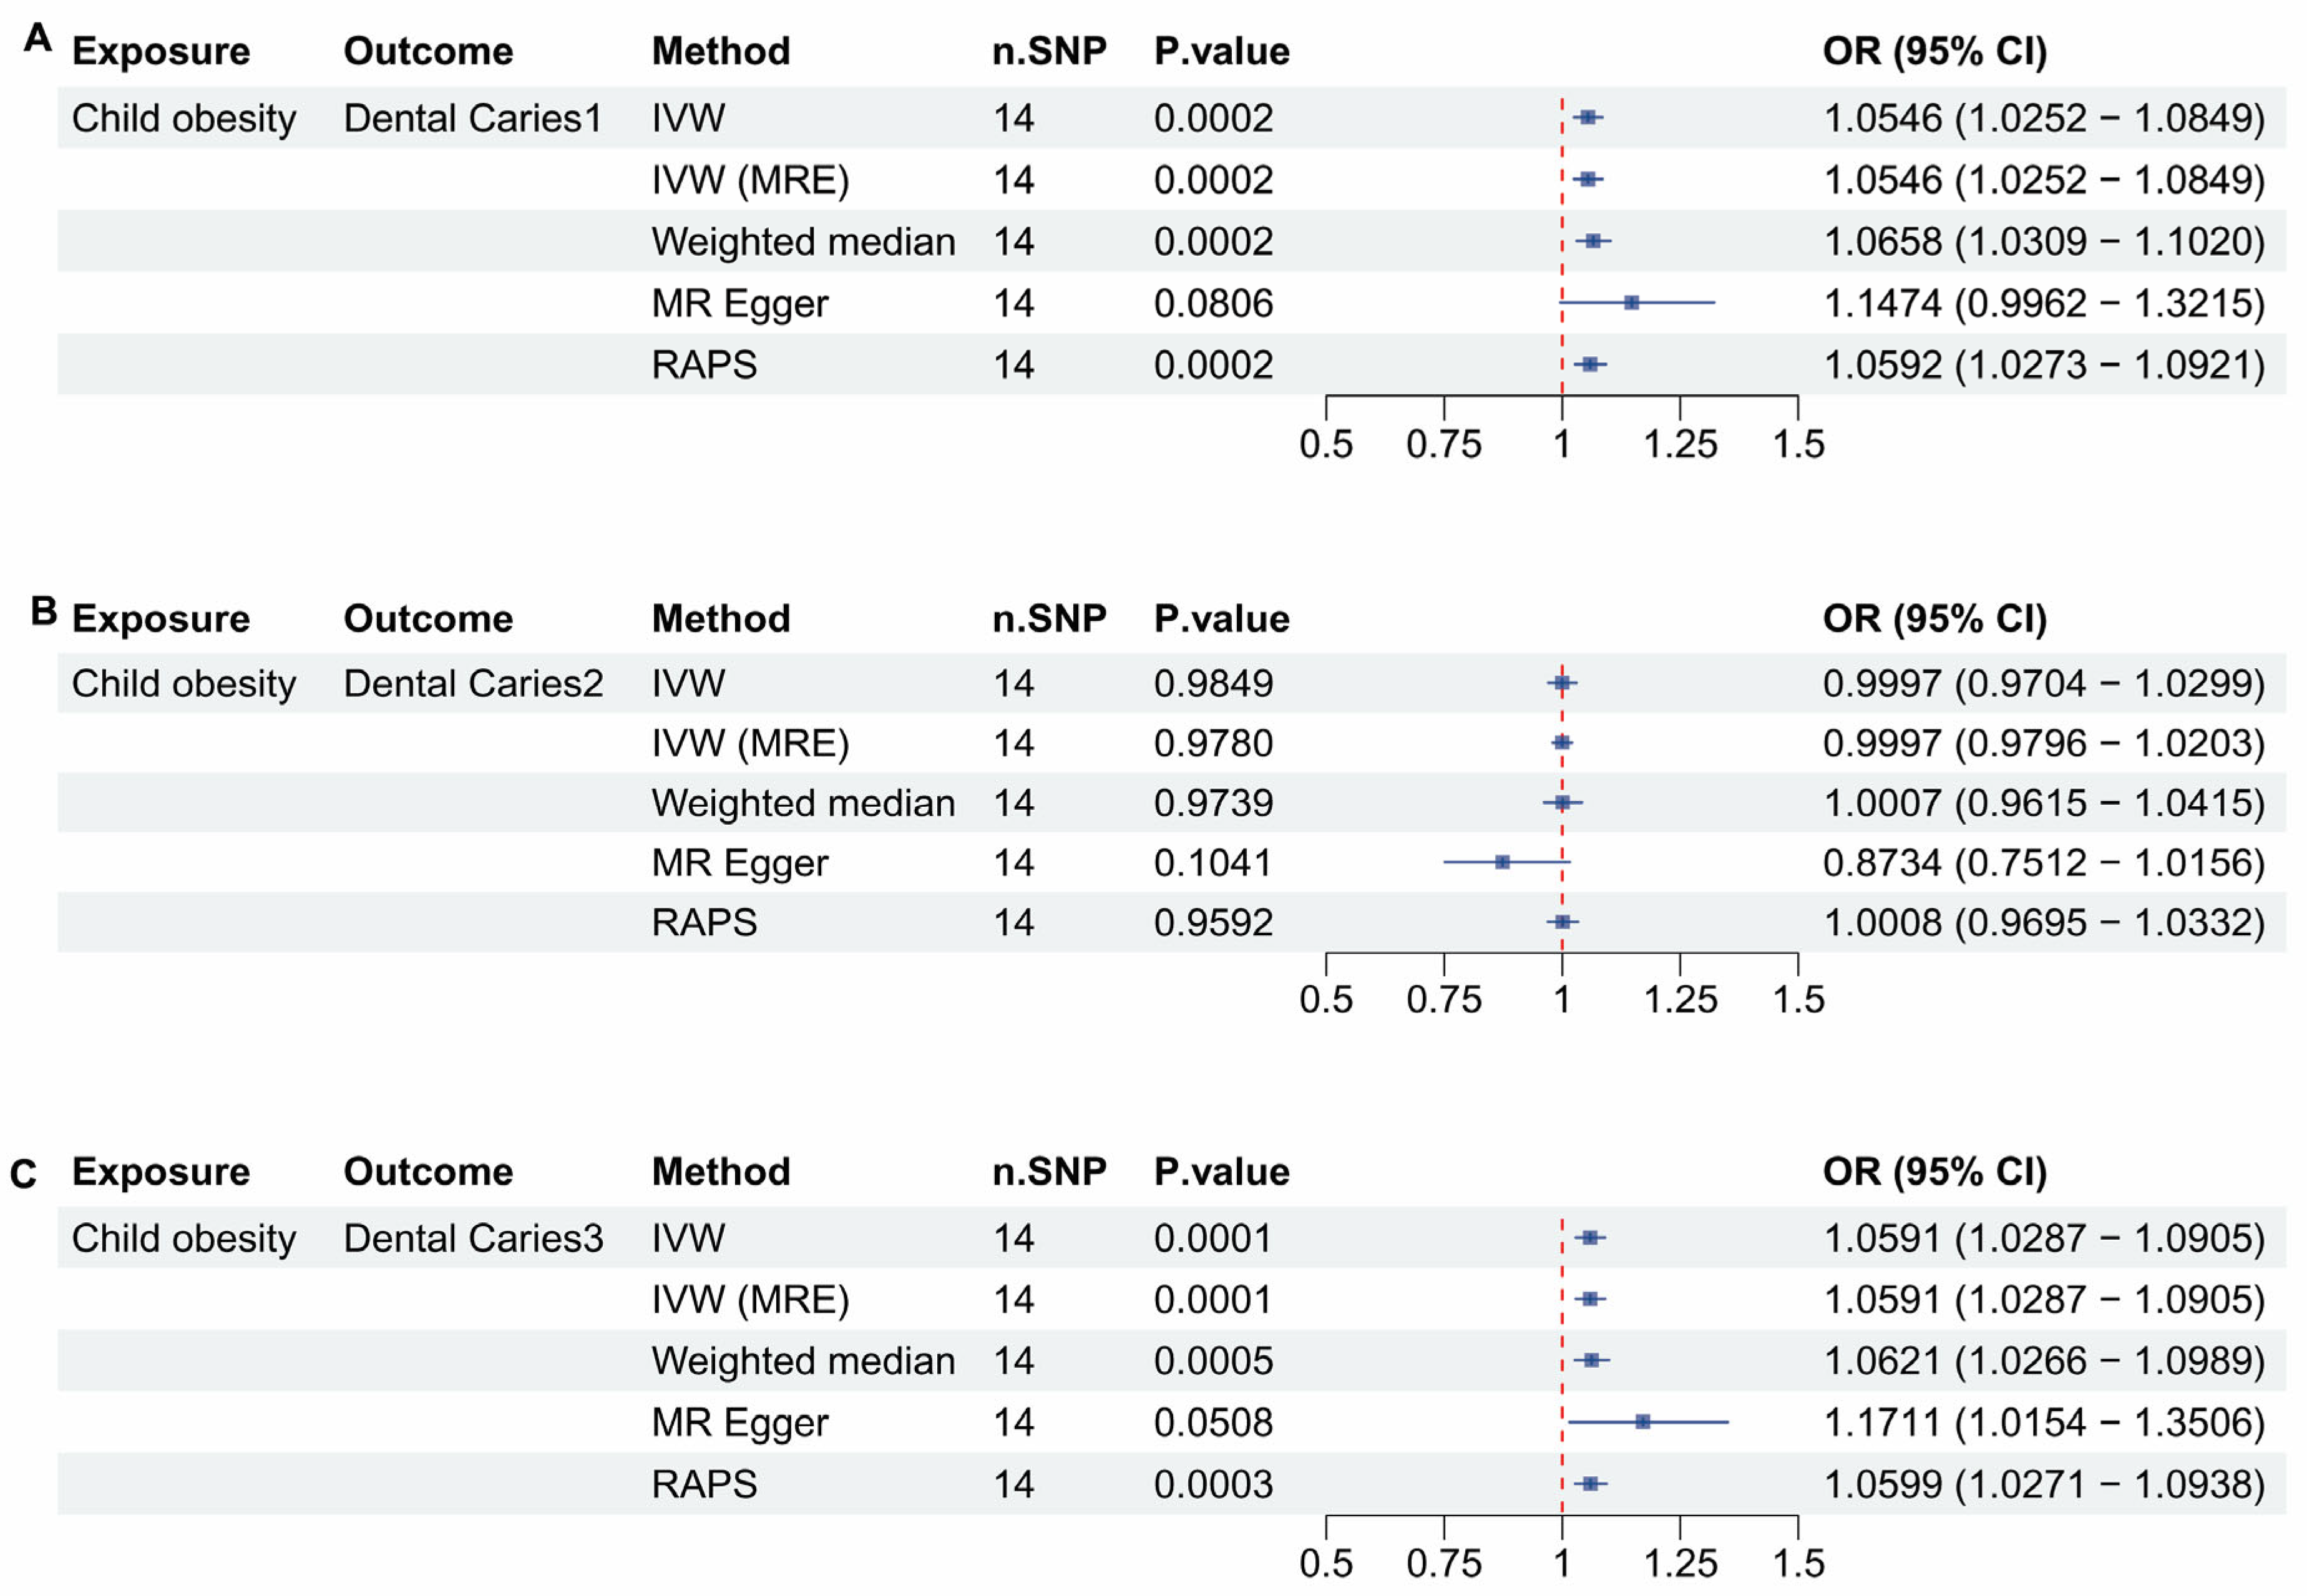Click the MR Egger marker in panel A
This screenshot has width=2307, height=1596.
(1631, 302)
